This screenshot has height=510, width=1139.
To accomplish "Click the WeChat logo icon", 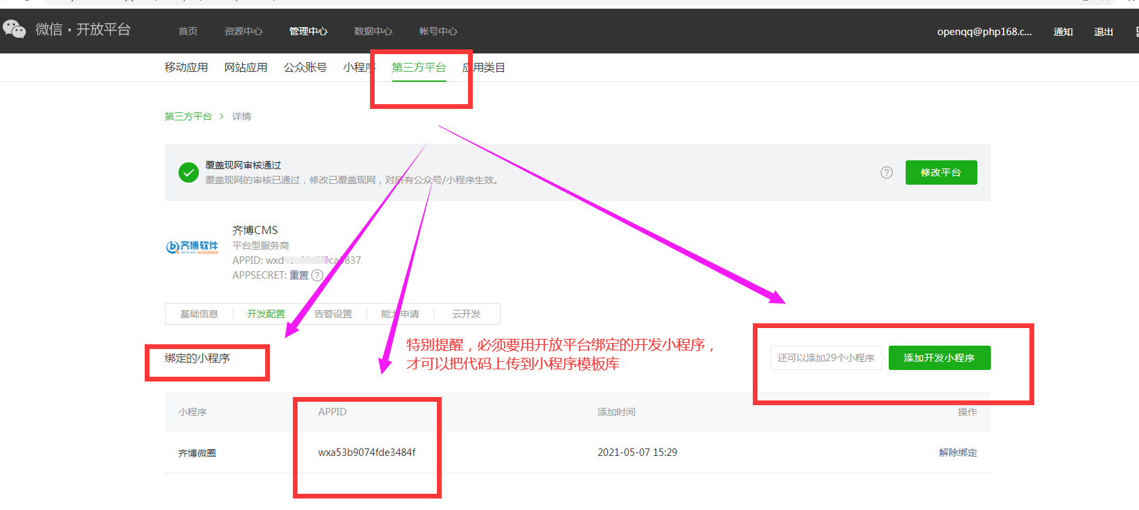I will point(14,29).
